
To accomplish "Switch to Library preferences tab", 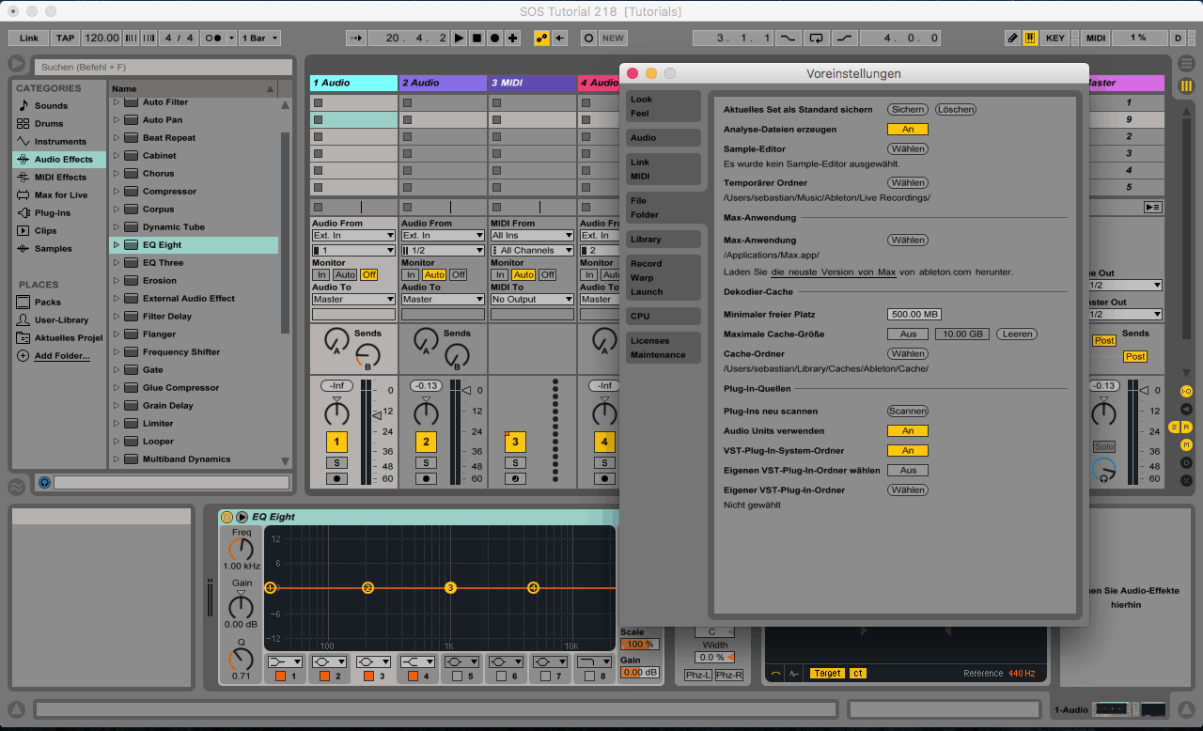I will 664,240.
